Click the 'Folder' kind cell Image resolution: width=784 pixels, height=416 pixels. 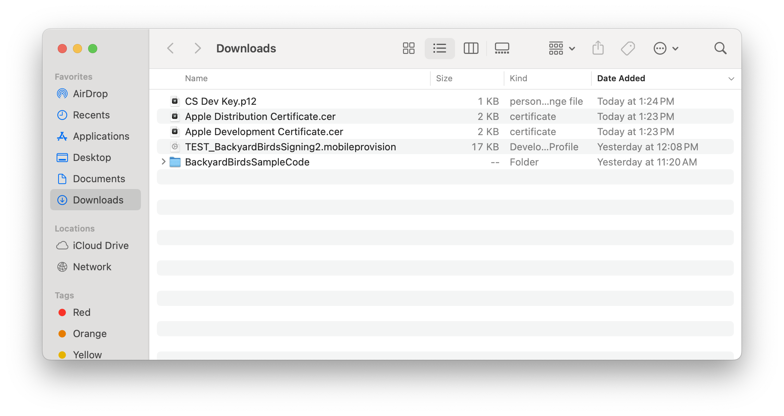tap(524, 162)
